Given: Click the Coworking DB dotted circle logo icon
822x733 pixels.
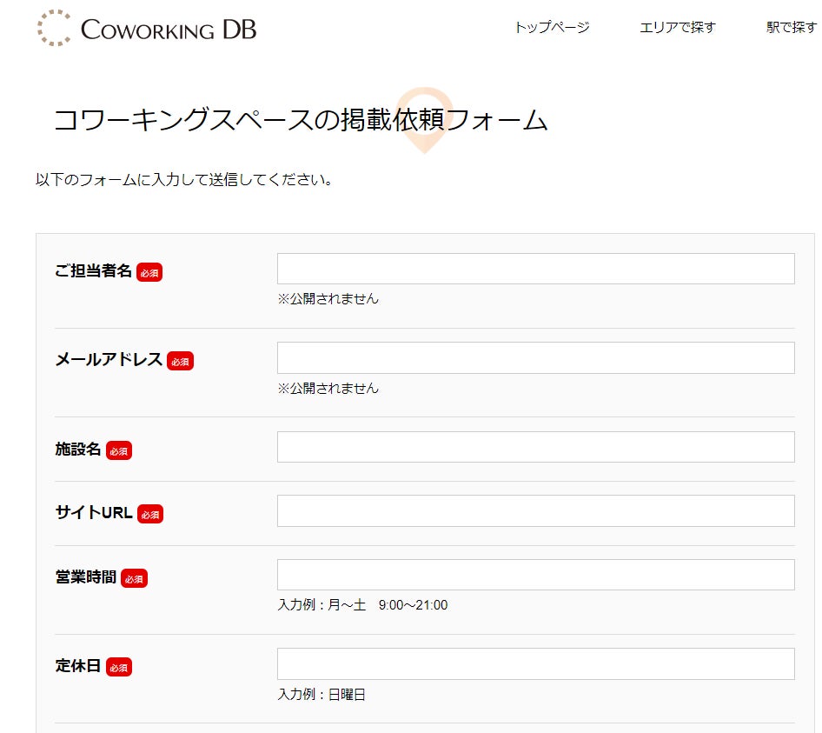Looking at the screenshot, I should tap(54, 28).
